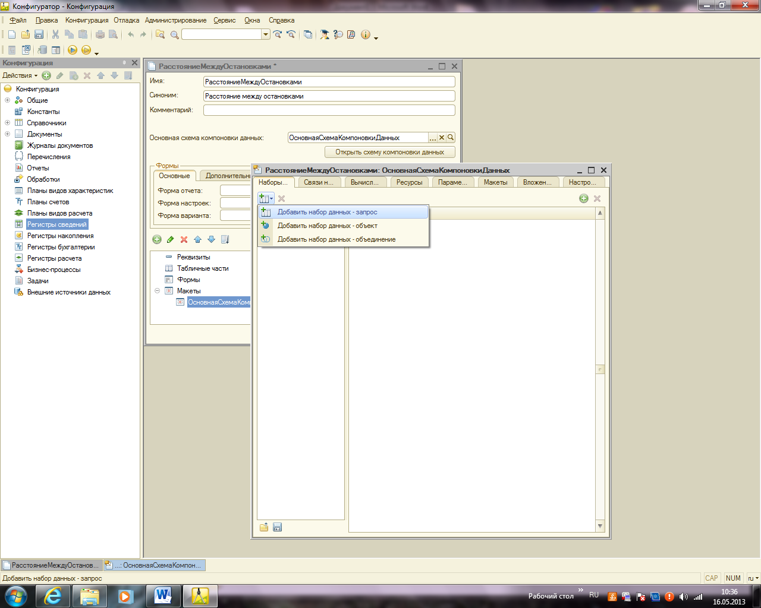Click the save icon at bottom of datasets panel
The image size is (761, 608).
pos(277,527)
